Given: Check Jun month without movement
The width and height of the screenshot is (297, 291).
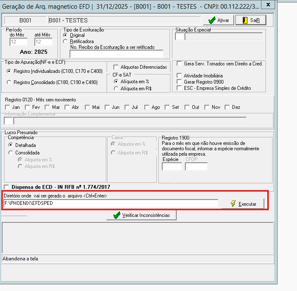Looking at the screenshot, I should click(107, 107).
